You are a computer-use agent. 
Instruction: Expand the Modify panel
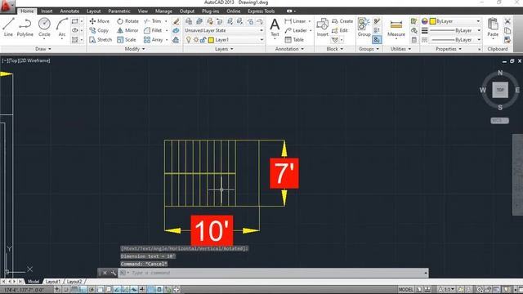(135, 49)
